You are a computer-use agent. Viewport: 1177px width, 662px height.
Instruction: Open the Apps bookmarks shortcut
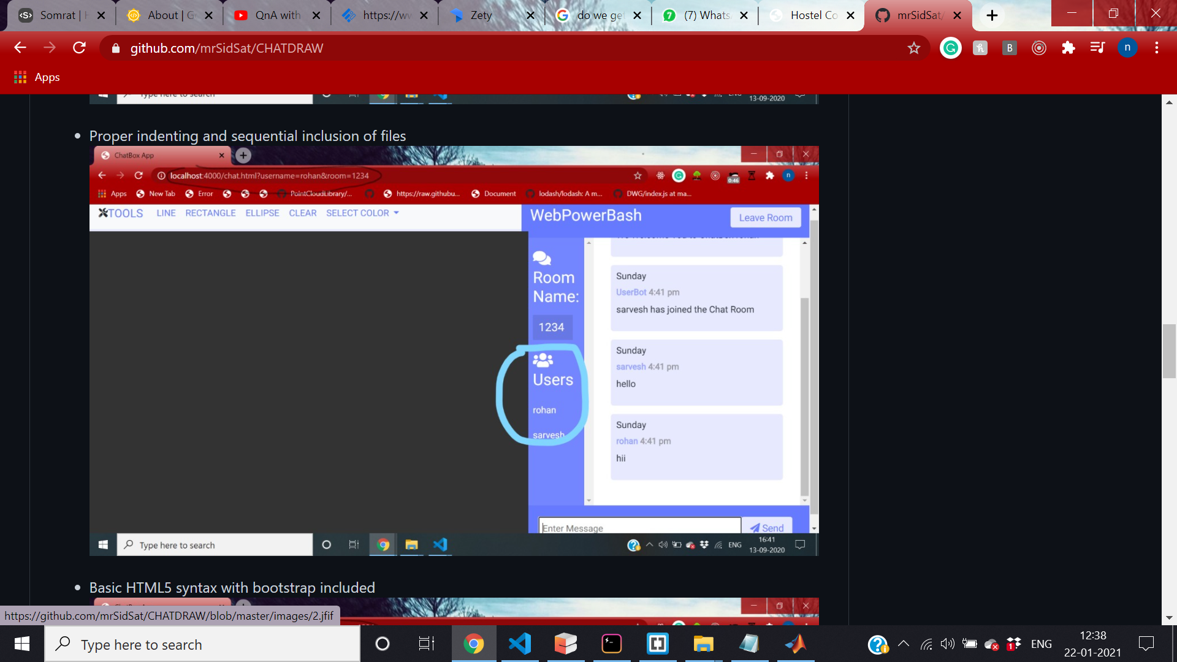[37, 77]
